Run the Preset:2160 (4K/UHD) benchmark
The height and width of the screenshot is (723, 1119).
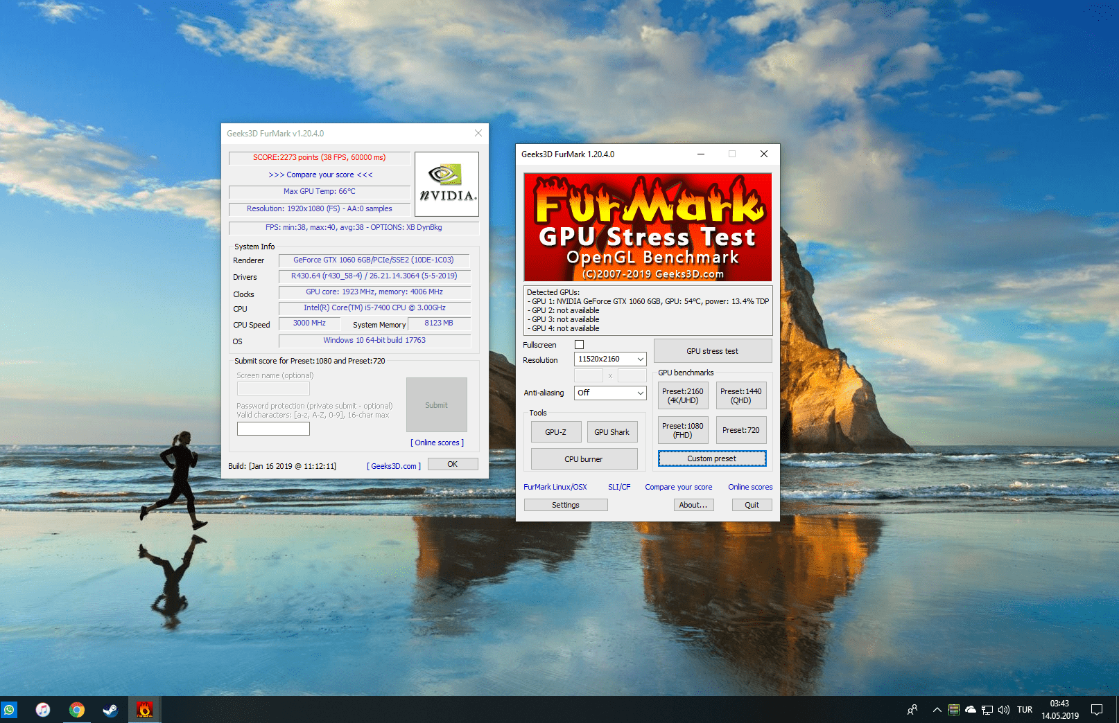683,395
